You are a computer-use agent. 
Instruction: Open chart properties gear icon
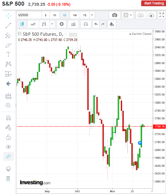tap(61, 24)
